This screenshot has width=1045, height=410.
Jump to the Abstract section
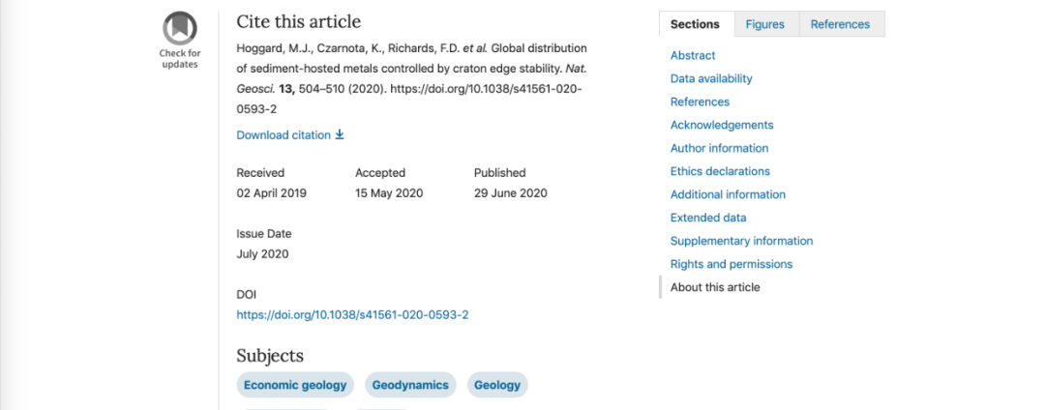tap(693, 55)
